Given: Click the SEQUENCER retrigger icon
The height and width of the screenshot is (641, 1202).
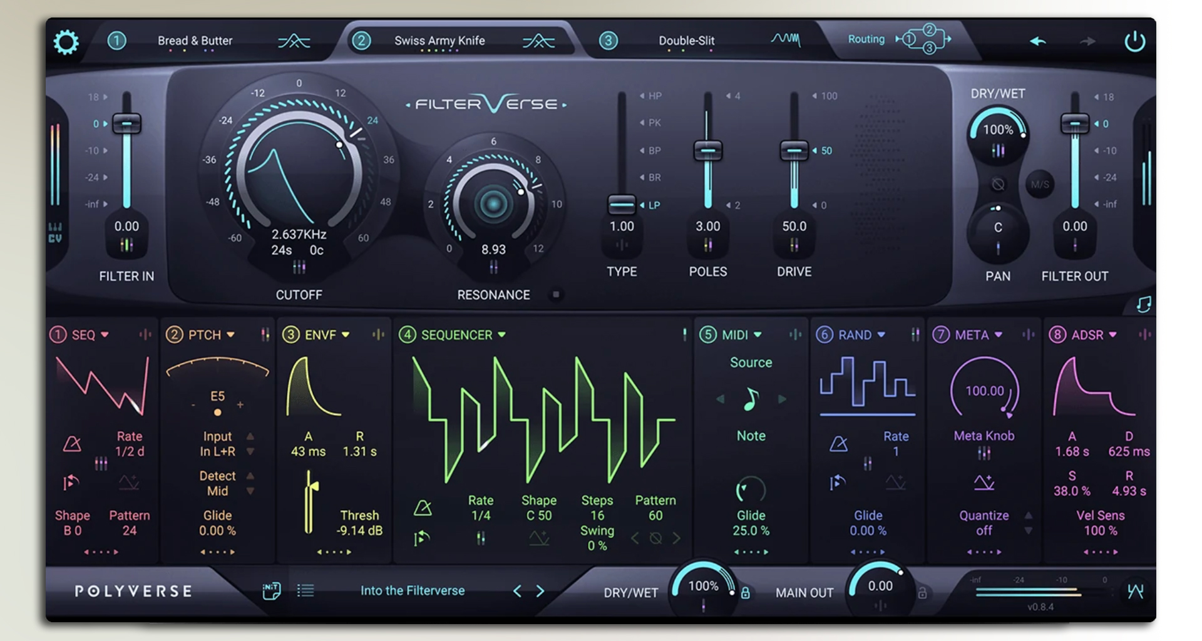Looking at the screenshot, I should pos(421,538).
